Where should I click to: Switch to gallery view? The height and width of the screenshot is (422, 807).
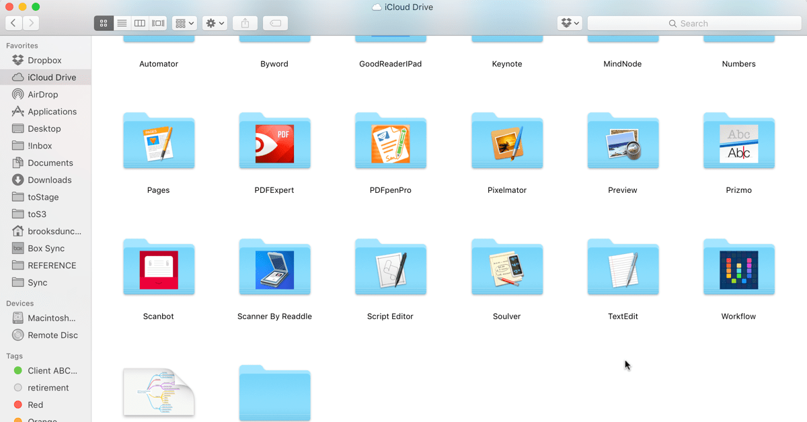(x=158, y=23)
